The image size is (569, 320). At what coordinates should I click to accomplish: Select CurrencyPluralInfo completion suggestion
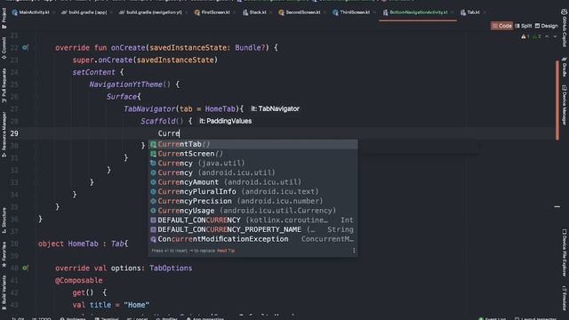point(252,191)
